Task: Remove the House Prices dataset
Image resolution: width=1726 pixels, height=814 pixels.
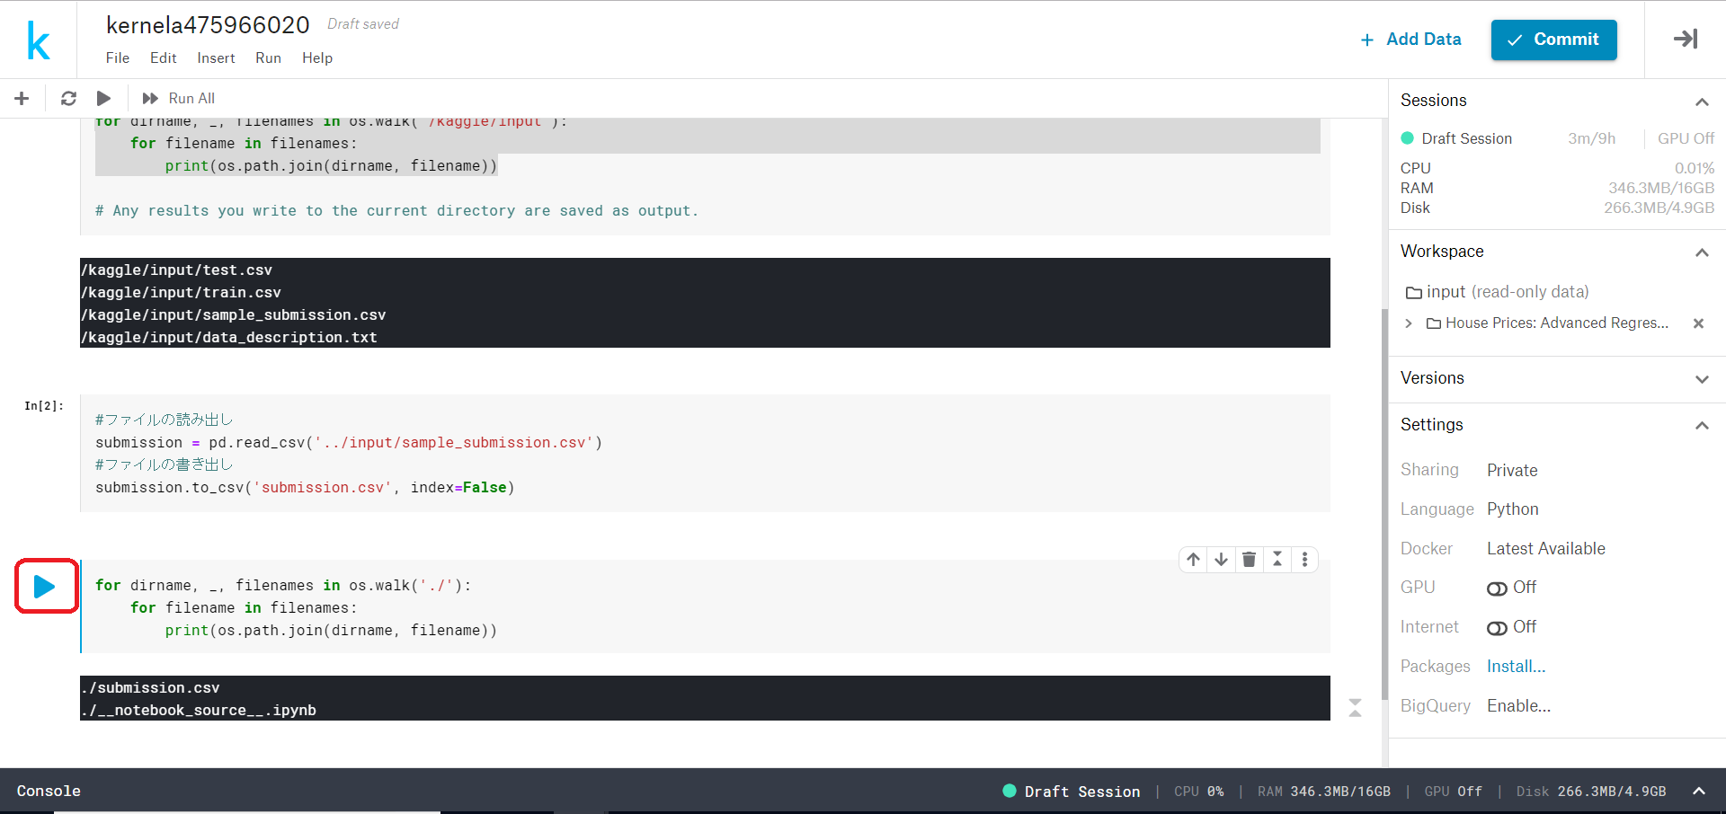Action: coord(1698,323)
